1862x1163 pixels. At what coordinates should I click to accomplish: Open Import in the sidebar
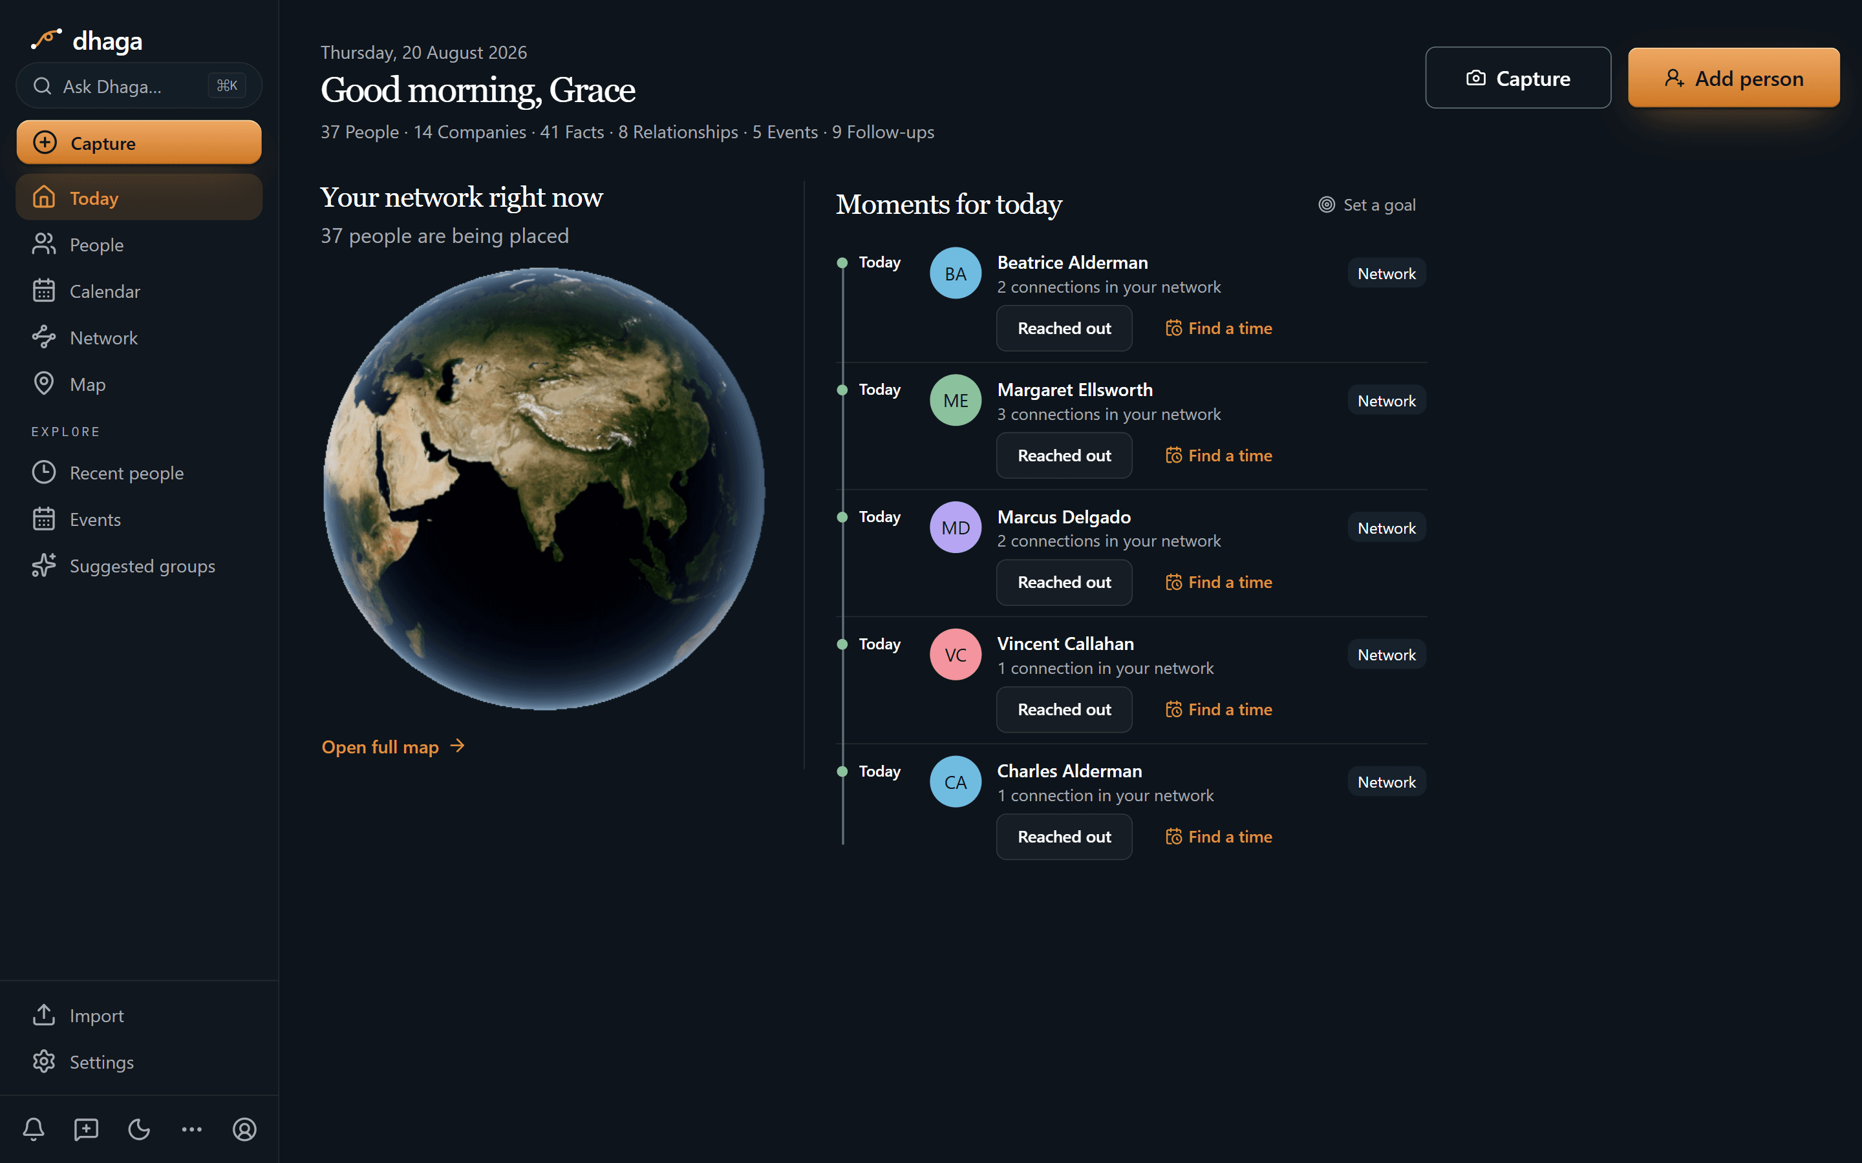(138, 1015)
